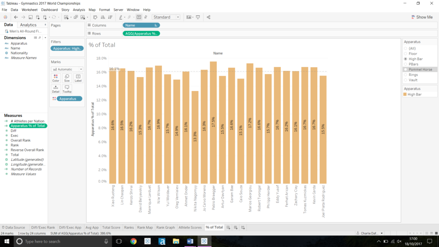Click the Tableau start page logo icon

[5, 17]
